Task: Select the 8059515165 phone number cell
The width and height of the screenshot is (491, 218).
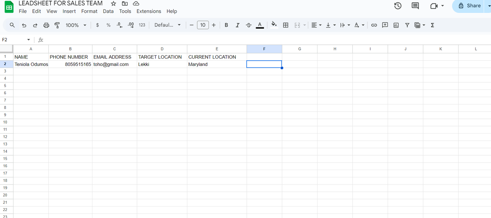Action: 70,64
